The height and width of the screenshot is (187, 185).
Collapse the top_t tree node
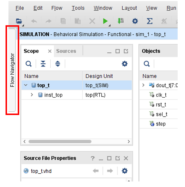tap(26, 85)
